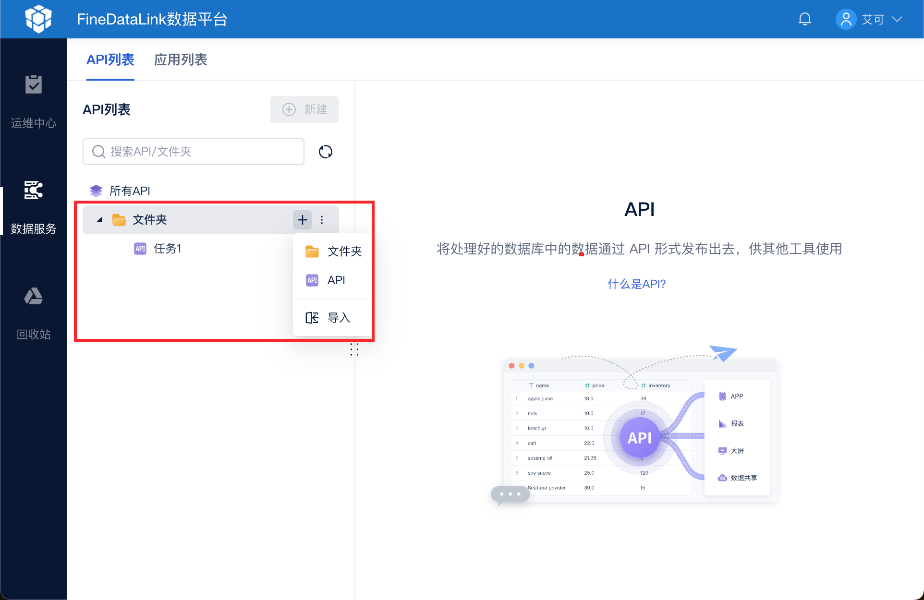This screenshot has height=600, width=924.
Task: Click the plus icon on 文件夹 row
Action: point(303,220)
